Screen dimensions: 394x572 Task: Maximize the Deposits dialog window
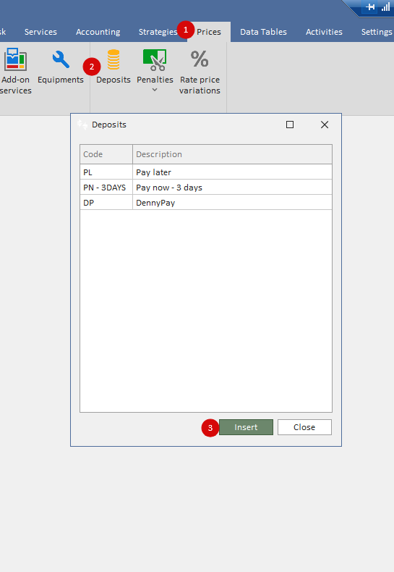coord(290,125)
